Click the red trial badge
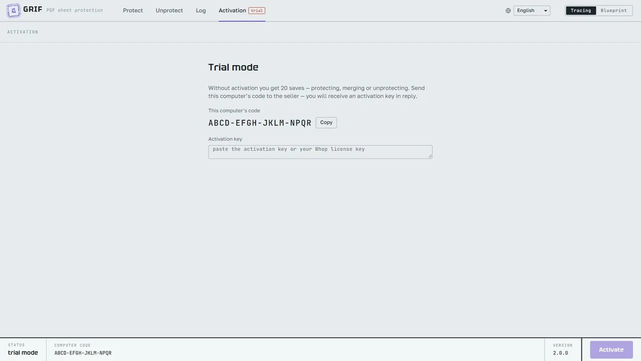The image size is (641, 361). tap(257, 11)
